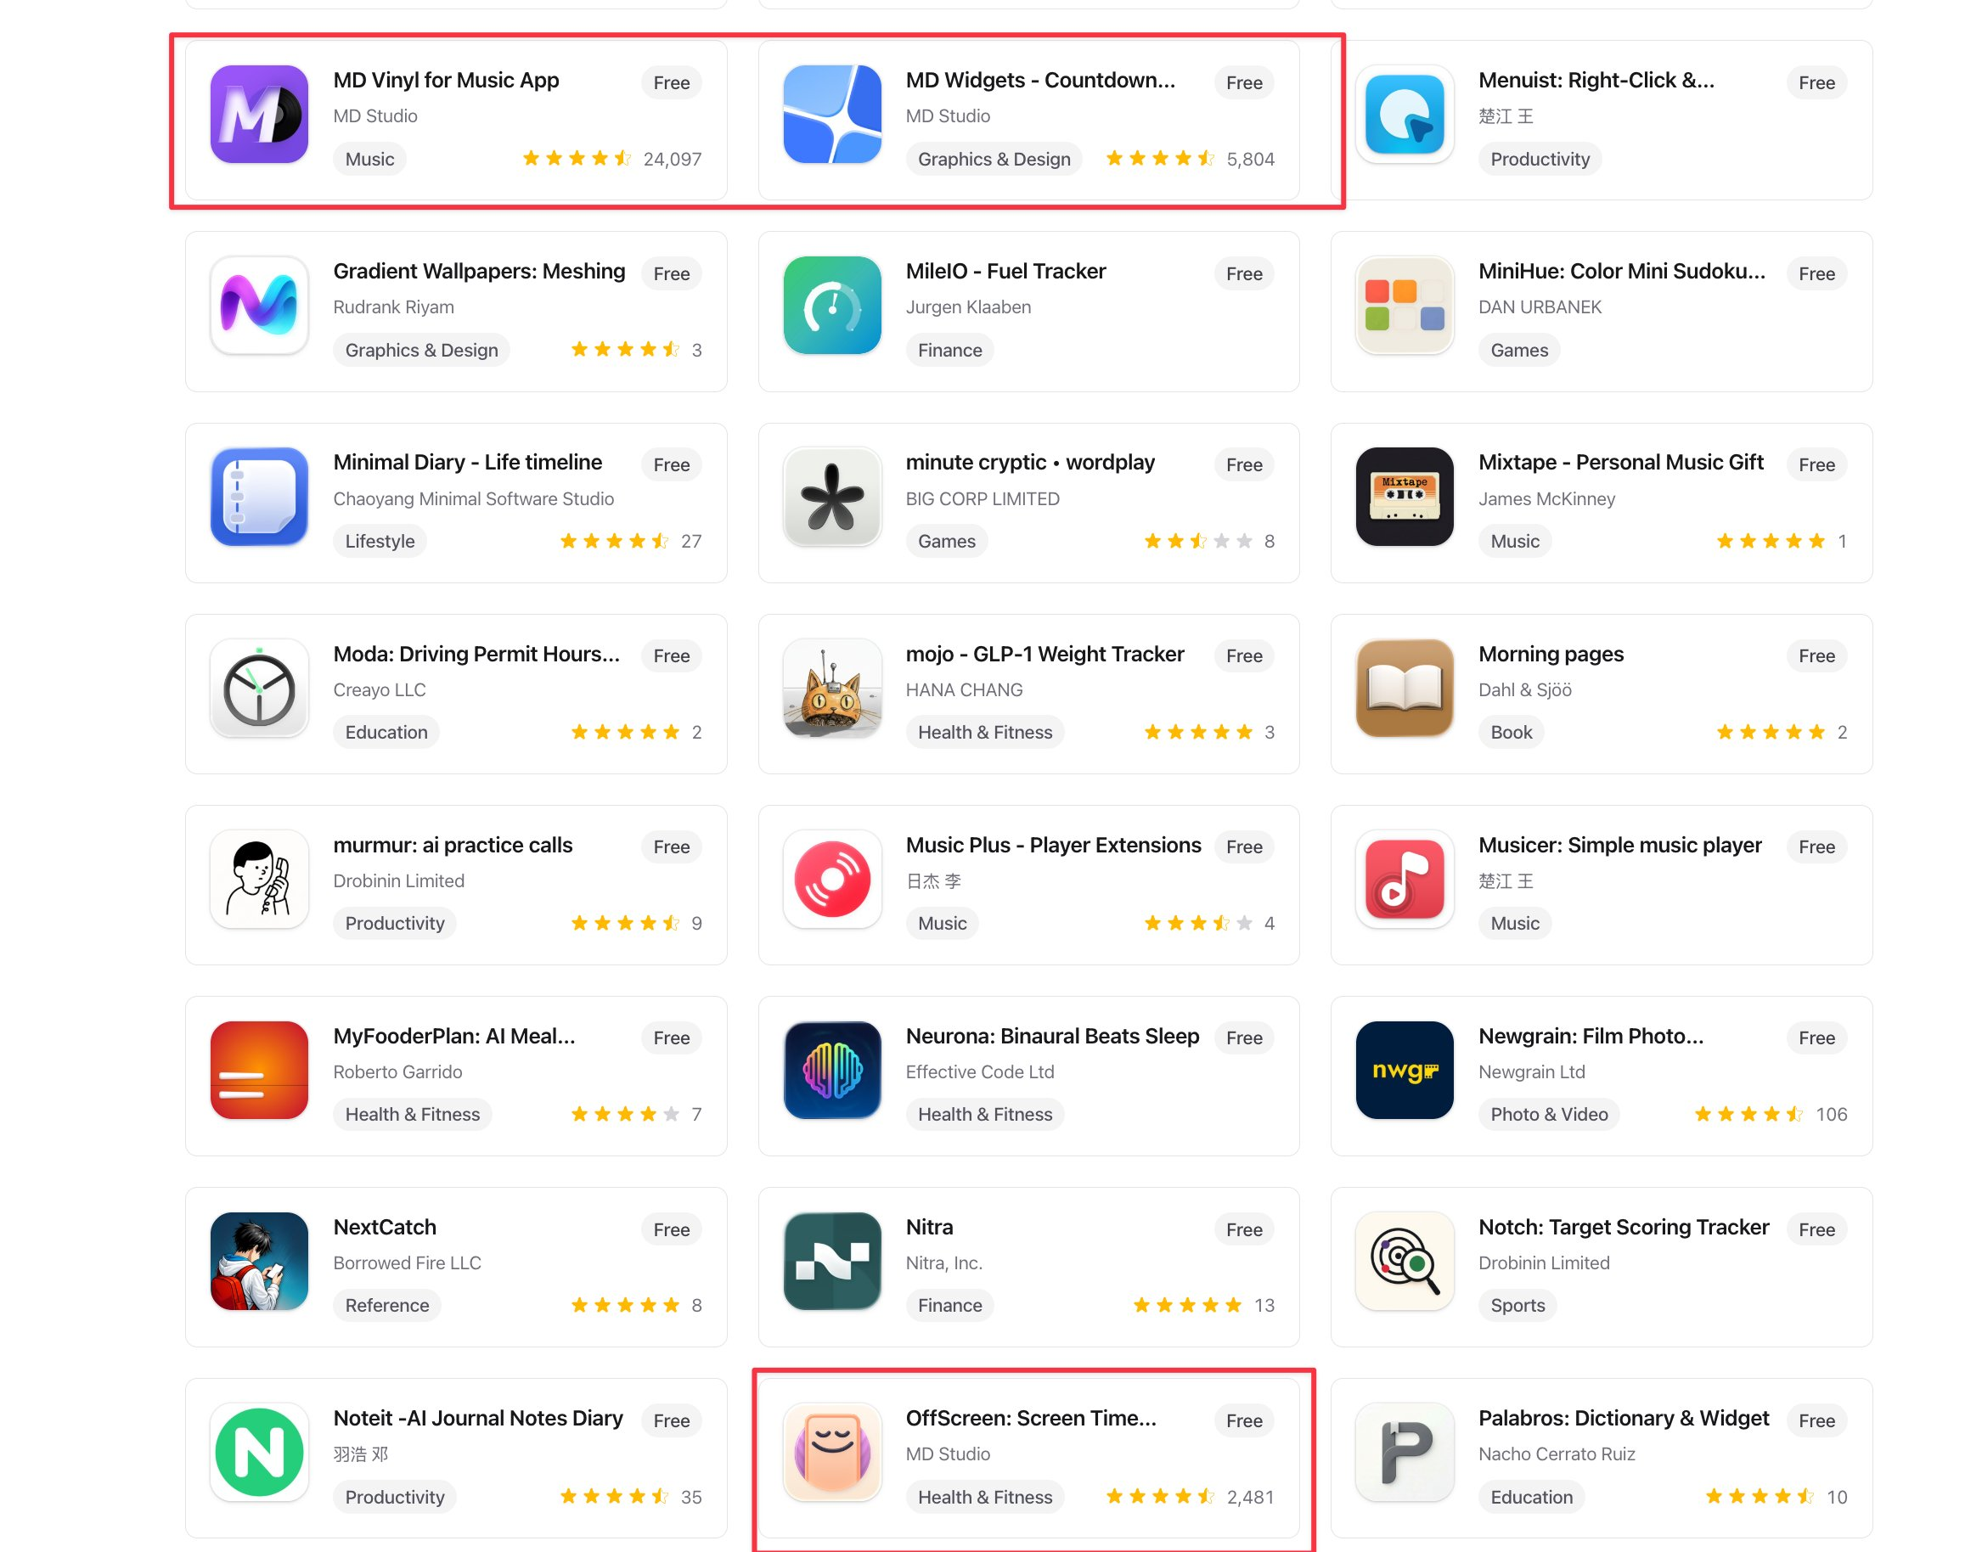Open the minute cryptic · wordplay title
Screen dimensions: 1982x1552
[x=1031, y=463]
